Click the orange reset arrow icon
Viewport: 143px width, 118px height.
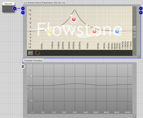pos(38,53)
